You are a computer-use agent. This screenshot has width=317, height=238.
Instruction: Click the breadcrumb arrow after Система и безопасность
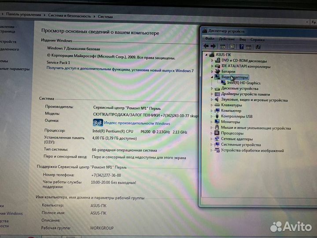tap(94, 16)
